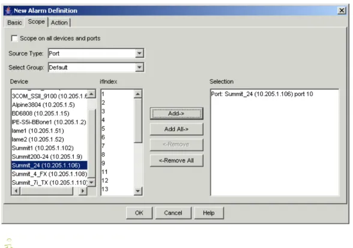Select device Alpine3804 (10.205.1.5)

[x=49, y=105]
